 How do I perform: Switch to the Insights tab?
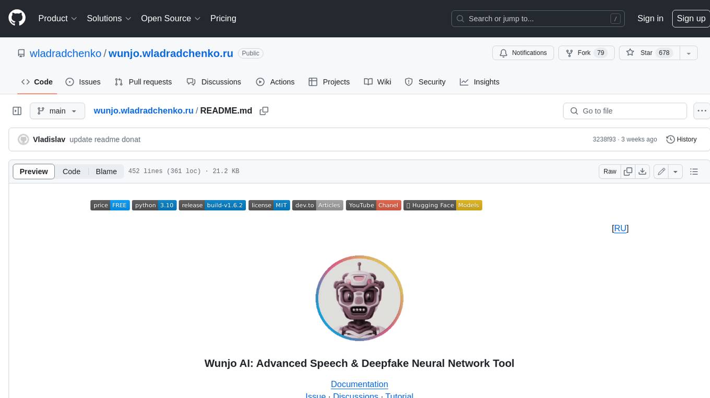click(479, 82)
